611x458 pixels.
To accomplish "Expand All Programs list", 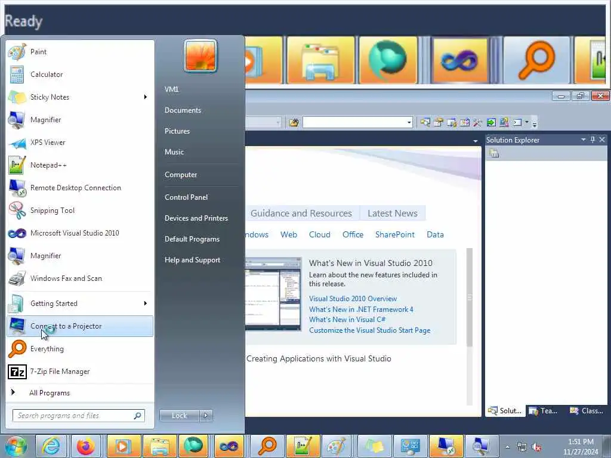I will tap(80, 392).
